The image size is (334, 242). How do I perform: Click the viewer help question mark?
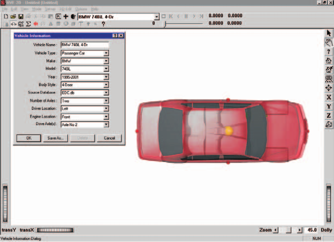click(329, 51)
